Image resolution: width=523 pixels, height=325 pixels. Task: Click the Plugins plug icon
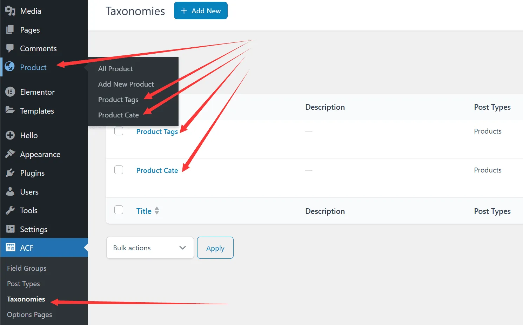pyautogui.click(x=10, y=173)
